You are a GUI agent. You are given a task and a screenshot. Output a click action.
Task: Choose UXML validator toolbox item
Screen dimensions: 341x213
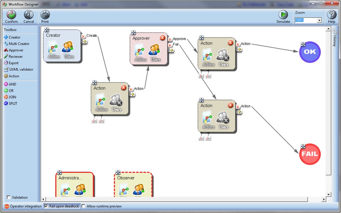(18, 70)
